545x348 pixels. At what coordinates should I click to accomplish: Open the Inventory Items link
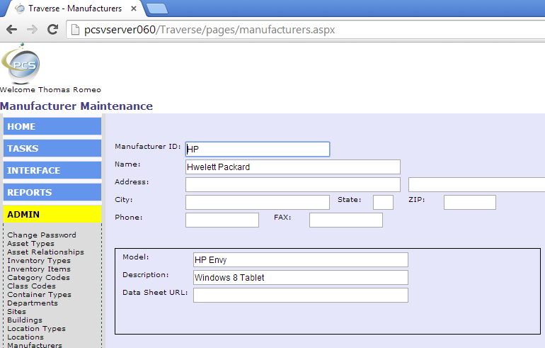pos(39,269)
